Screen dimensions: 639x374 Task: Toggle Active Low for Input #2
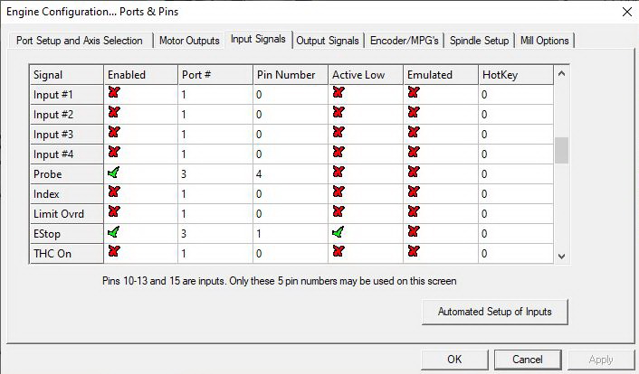click(x=339, y=113)
